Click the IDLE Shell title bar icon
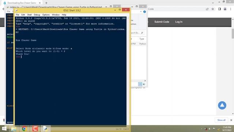 (16, 11)
